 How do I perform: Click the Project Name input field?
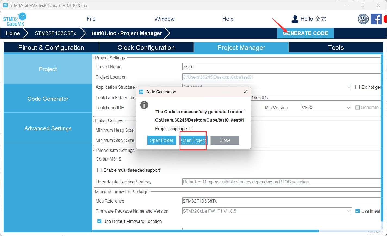pos(282,67)
